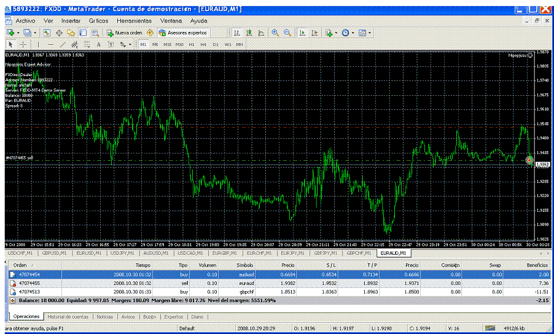Viewport: 554px width, 334px height.
Task: Open the new chart dropdown arrow
Action: pyautogui.click(x=18, y=33)
